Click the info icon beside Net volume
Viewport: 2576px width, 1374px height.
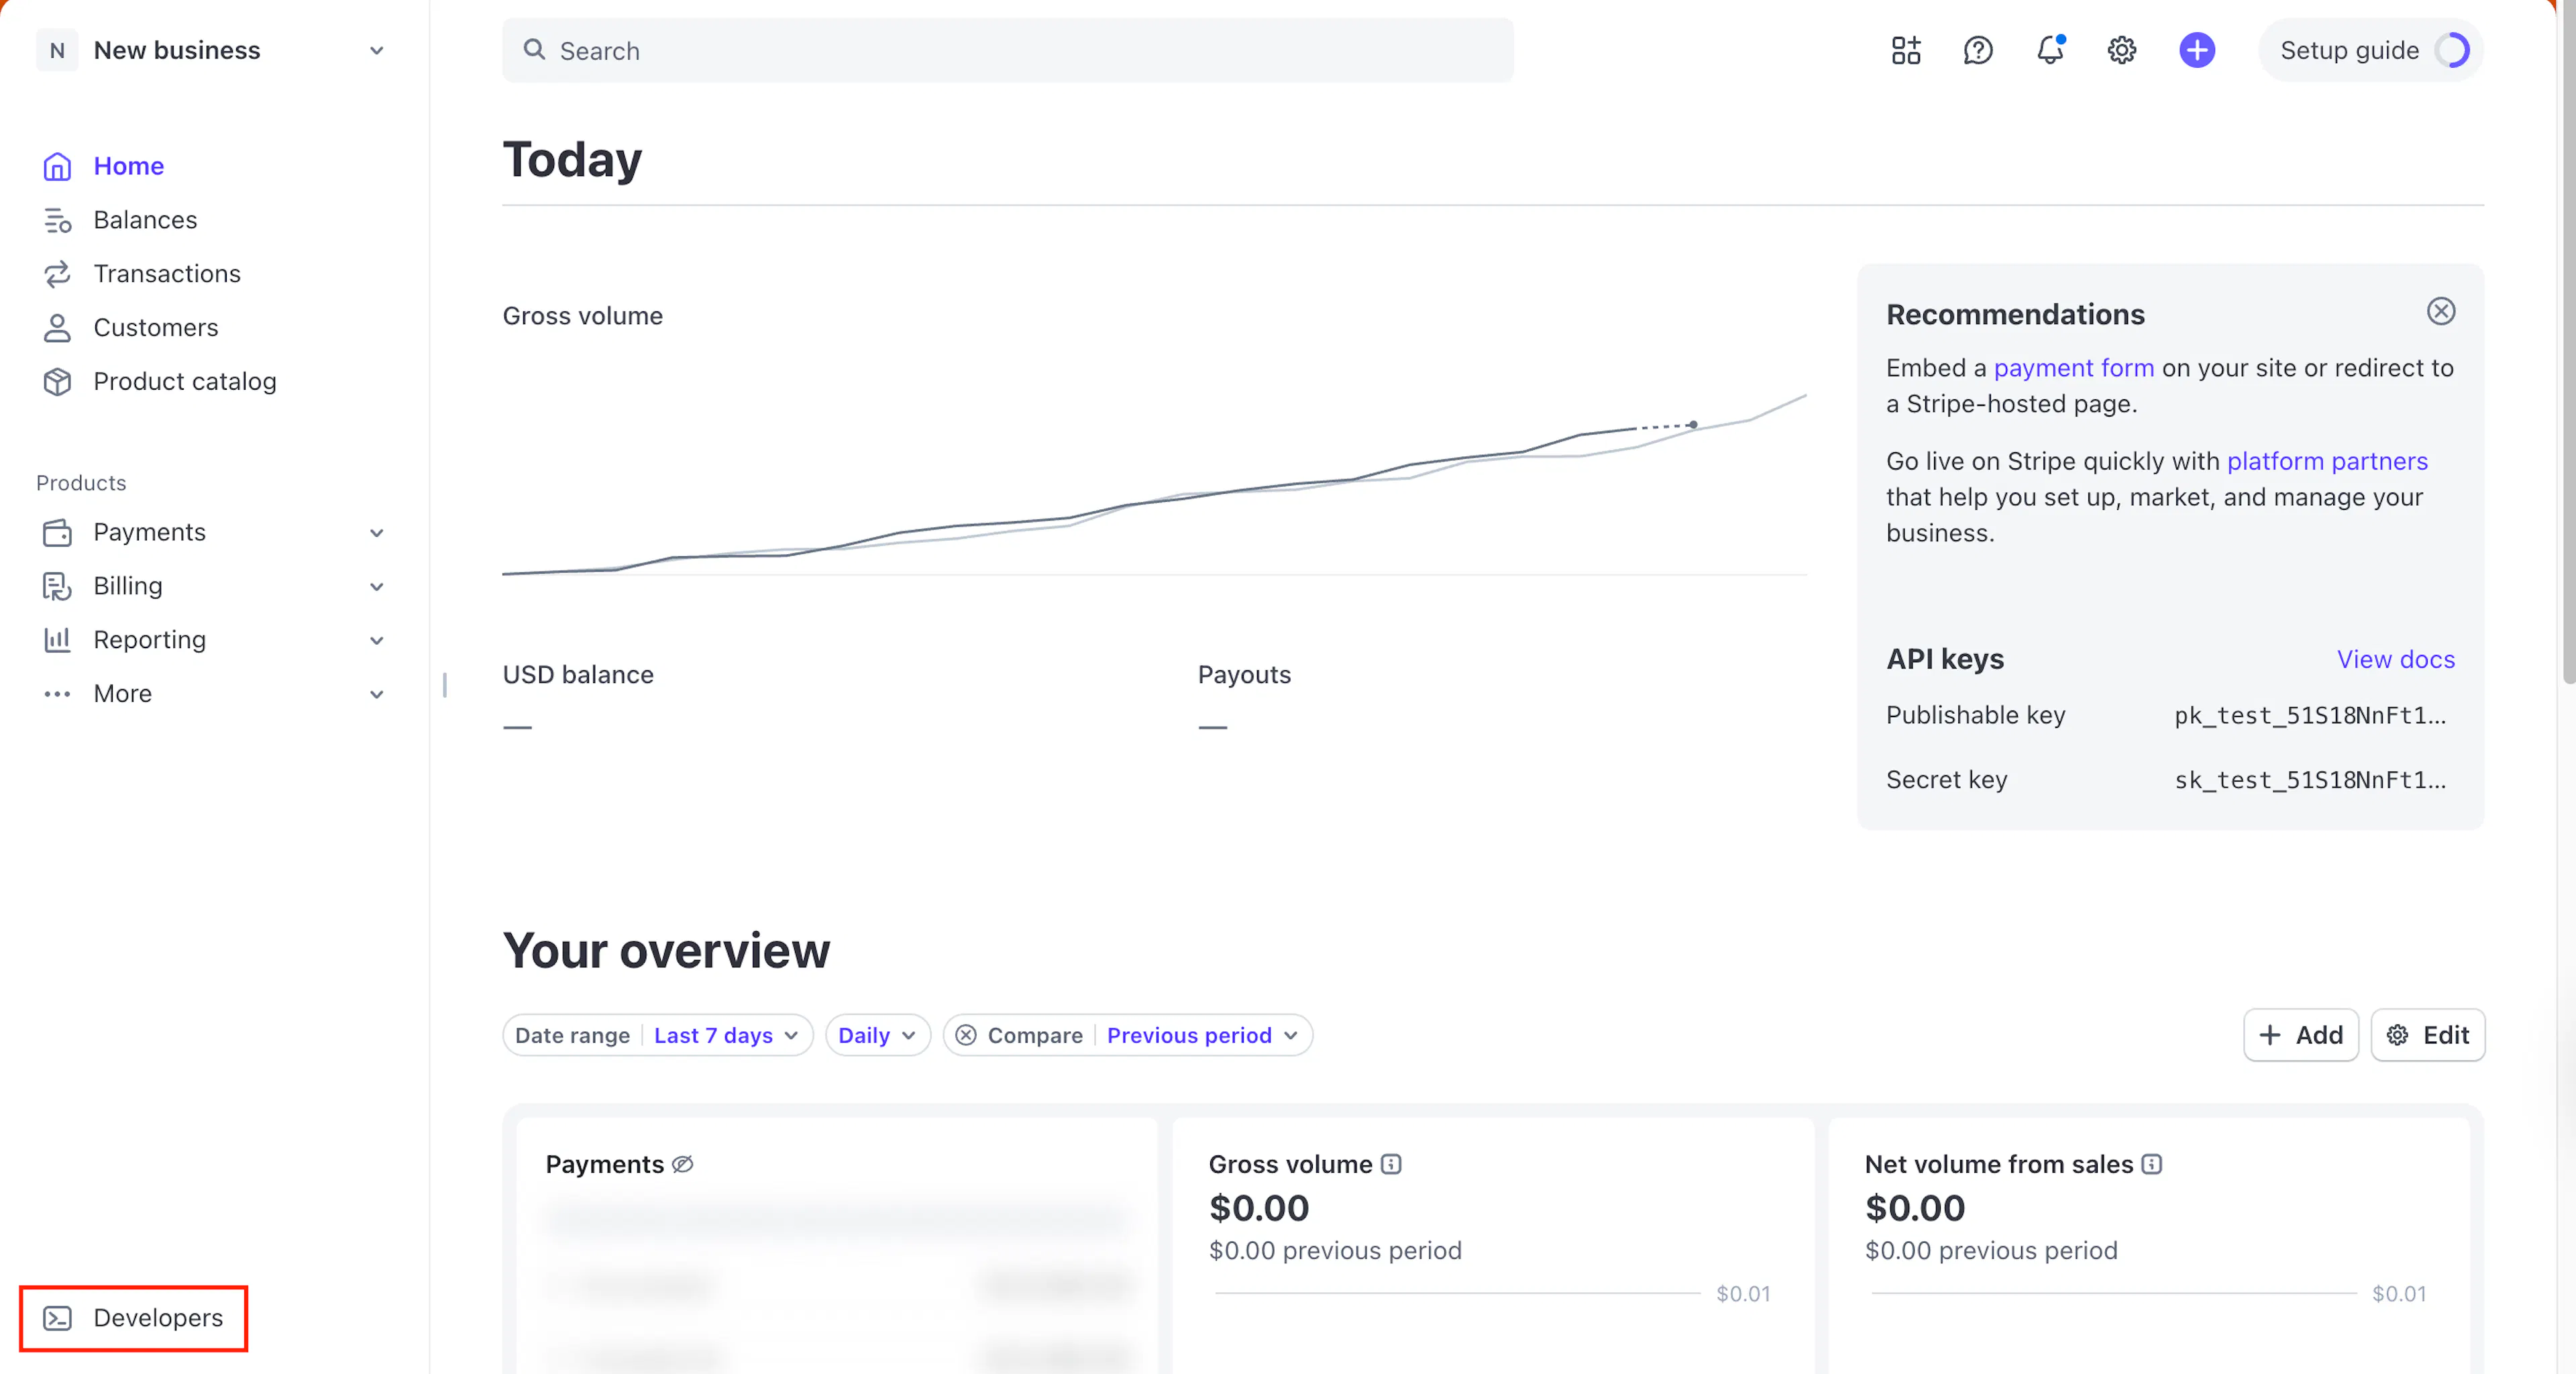2152,1164
